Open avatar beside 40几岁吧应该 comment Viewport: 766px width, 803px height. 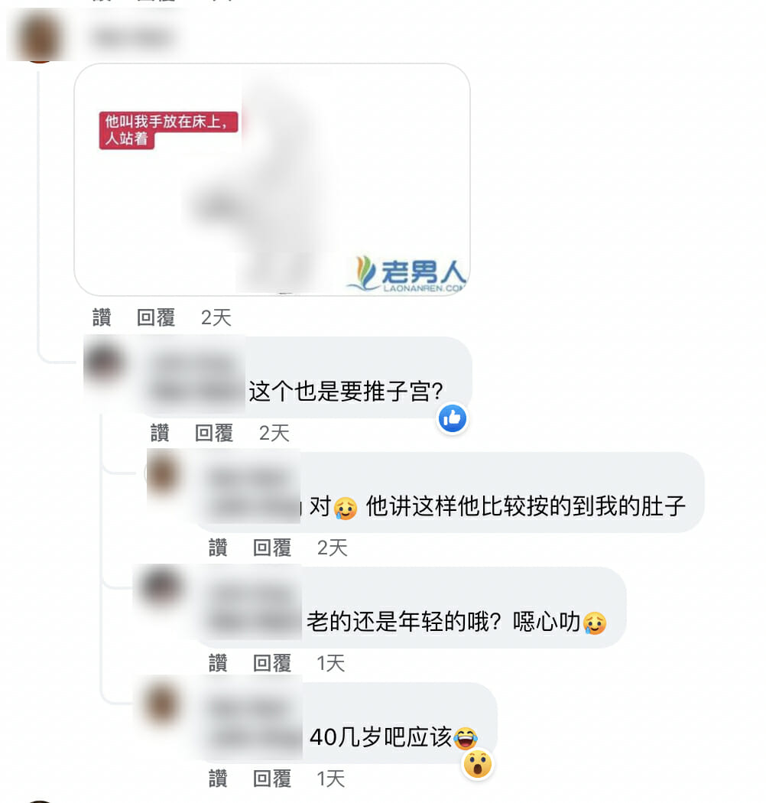(x=162, y=703)
